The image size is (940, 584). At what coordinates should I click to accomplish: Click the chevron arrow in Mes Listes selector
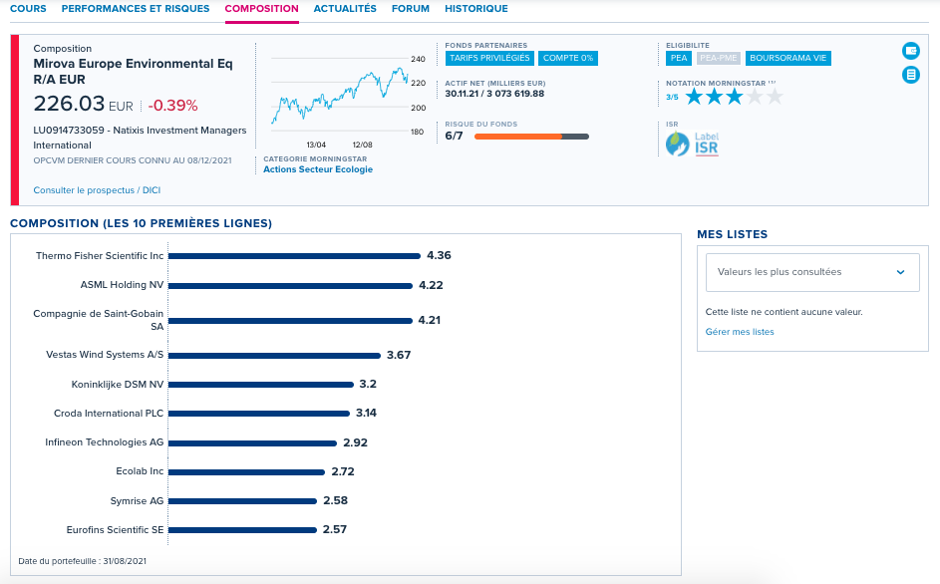900,272
